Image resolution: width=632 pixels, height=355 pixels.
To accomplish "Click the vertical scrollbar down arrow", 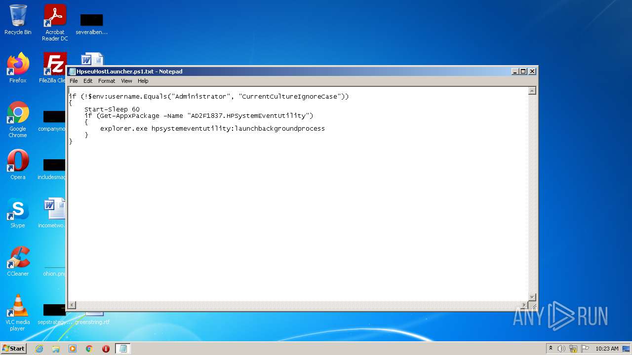I will [532, 297].
